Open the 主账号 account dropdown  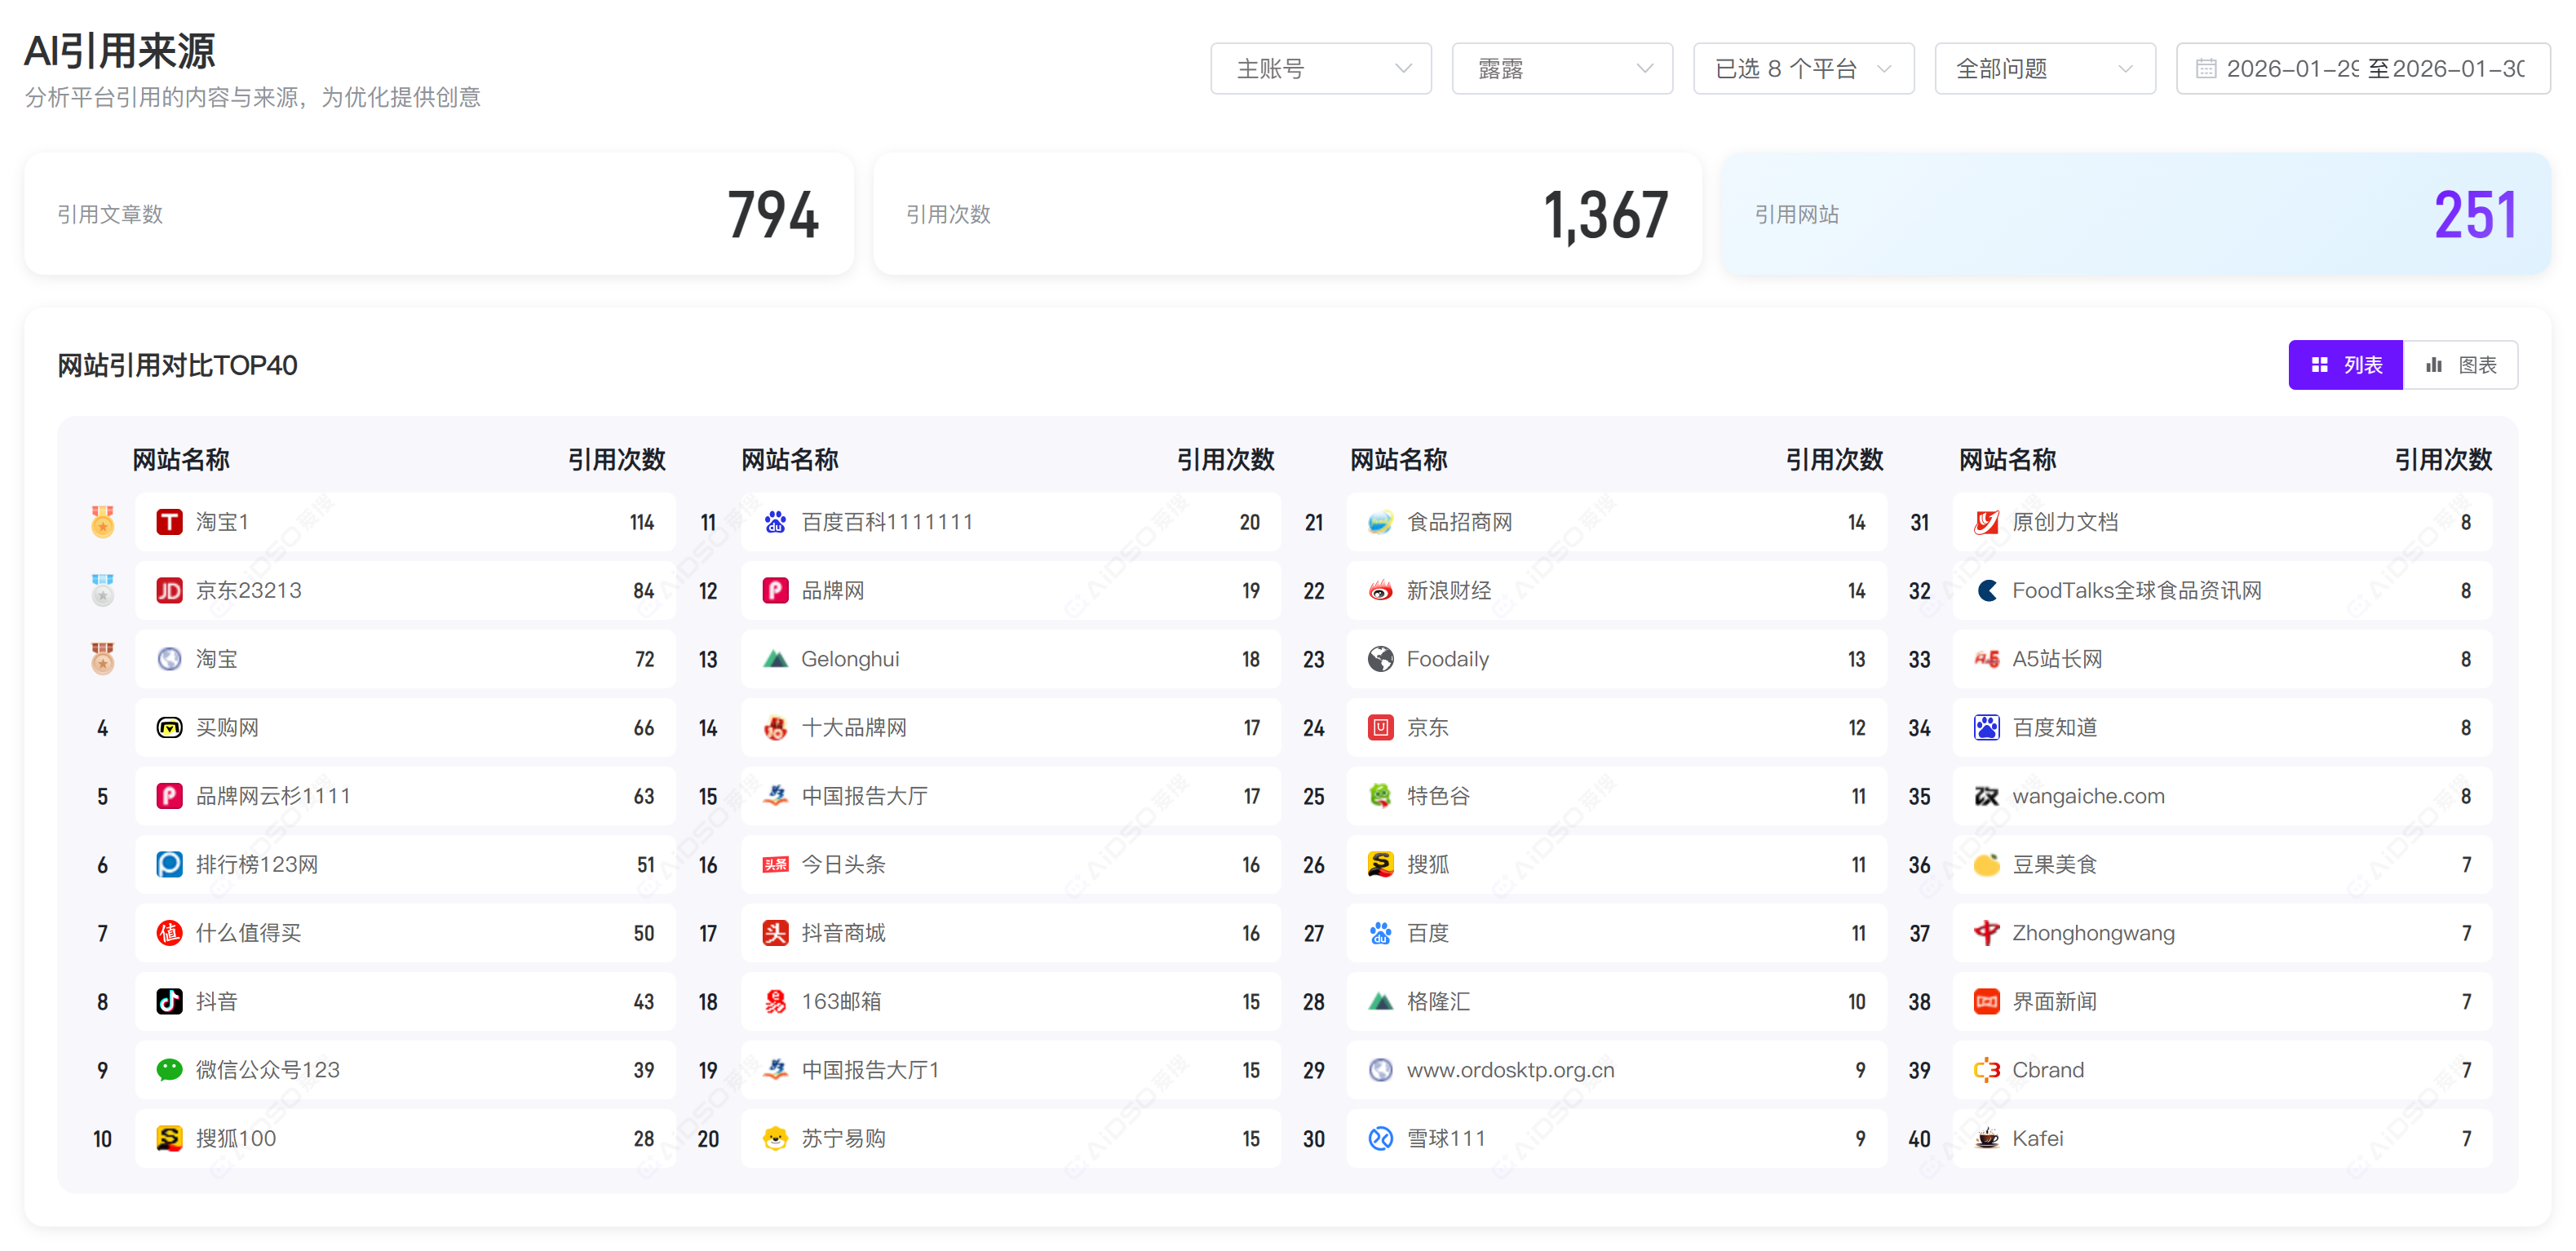point(1320,69)
